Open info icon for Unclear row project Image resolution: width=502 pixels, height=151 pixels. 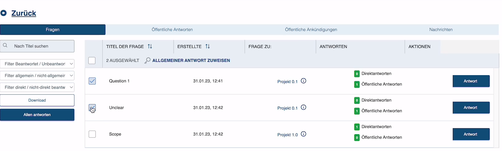point(304,107)
